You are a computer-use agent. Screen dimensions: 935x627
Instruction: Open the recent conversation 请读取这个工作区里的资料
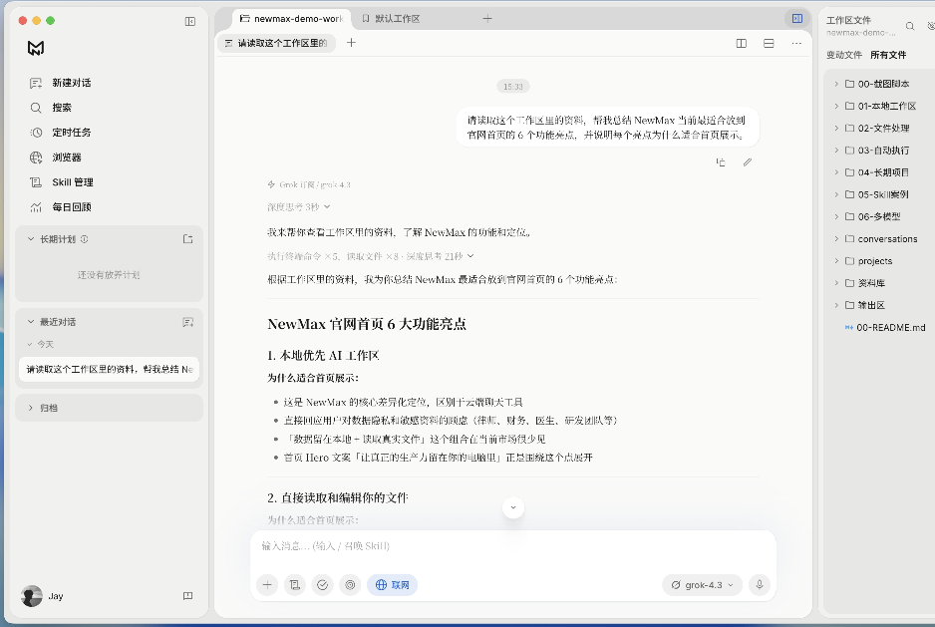109,369
